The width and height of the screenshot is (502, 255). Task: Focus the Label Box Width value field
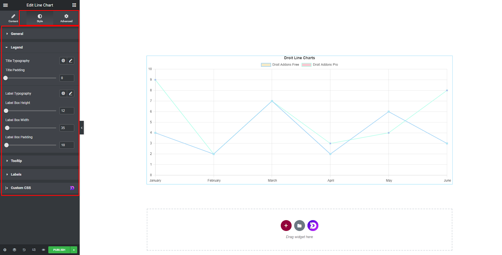click(x=67, y=128)
